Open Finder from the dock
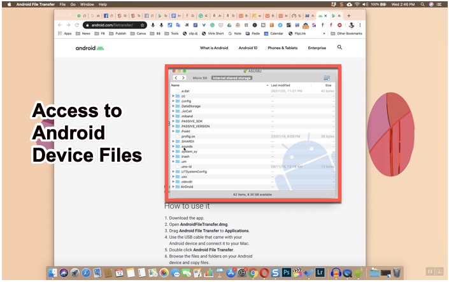This screenshot has width=449, height=282. (x=53, y=273)
